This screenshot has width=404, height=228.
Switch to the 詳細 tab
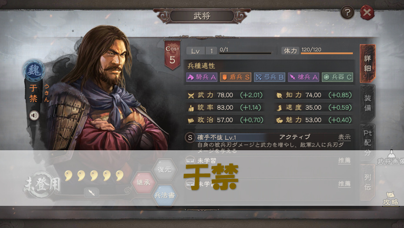coord(367,63)
